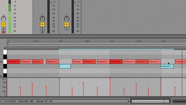Select the empty blue note at 1.2
186x105 pixels.
tap(65, 66)
